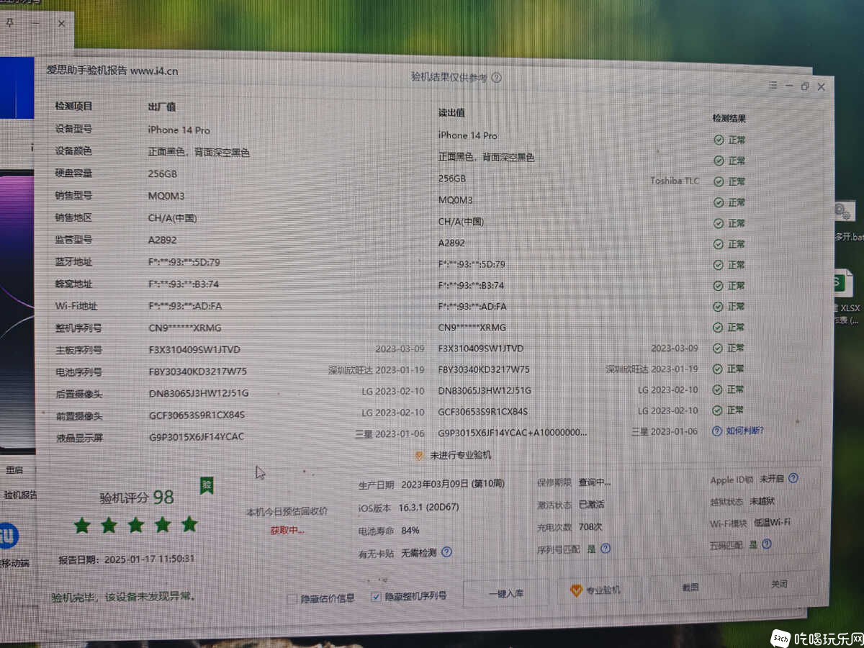
Task: Click the pin icon in the background window
Action: pos(10,22)
